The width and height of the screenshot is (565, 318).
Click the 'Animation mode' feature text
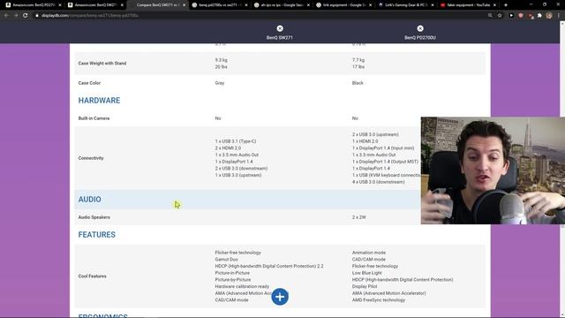pos(369,253)
